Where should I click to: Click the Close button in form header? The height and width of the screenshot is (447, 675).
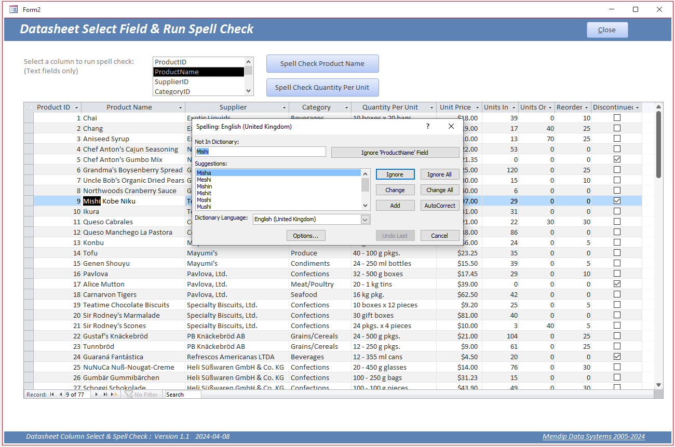click(x=607, y=30)
